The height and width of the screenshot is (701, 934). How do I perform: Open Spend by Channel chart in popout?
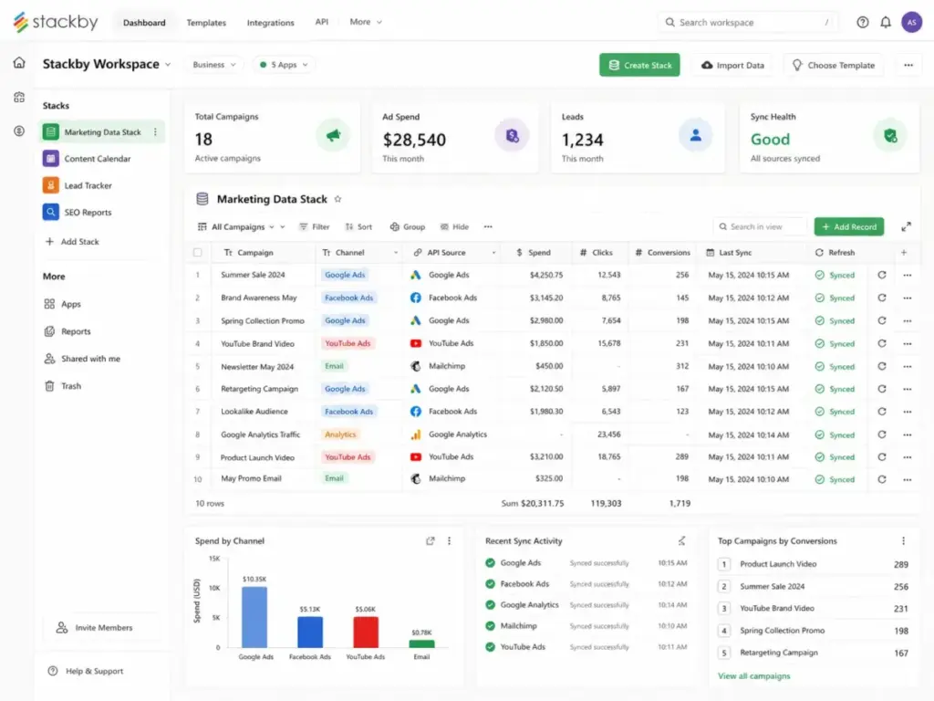tap(431, 540)
